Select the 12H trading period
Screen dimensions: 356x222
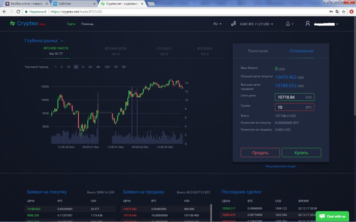coord(107,67)
